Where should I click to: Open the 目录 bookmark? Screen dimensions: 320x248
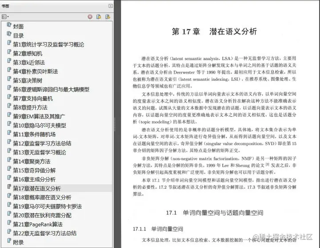point(18,35)
